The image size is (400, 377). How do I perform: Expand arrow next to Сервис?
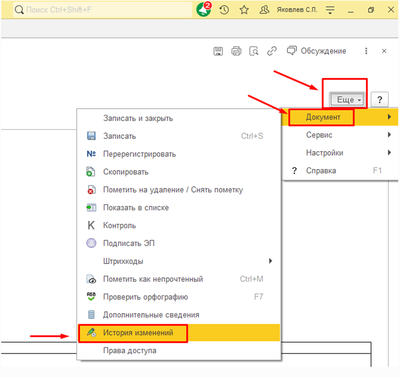389,135
